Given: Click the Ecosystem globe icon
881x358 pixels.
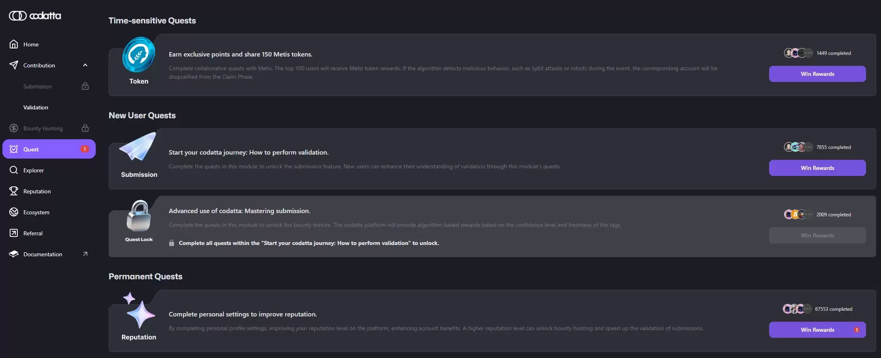Looking at the screenshot, I should click(14, 212).
